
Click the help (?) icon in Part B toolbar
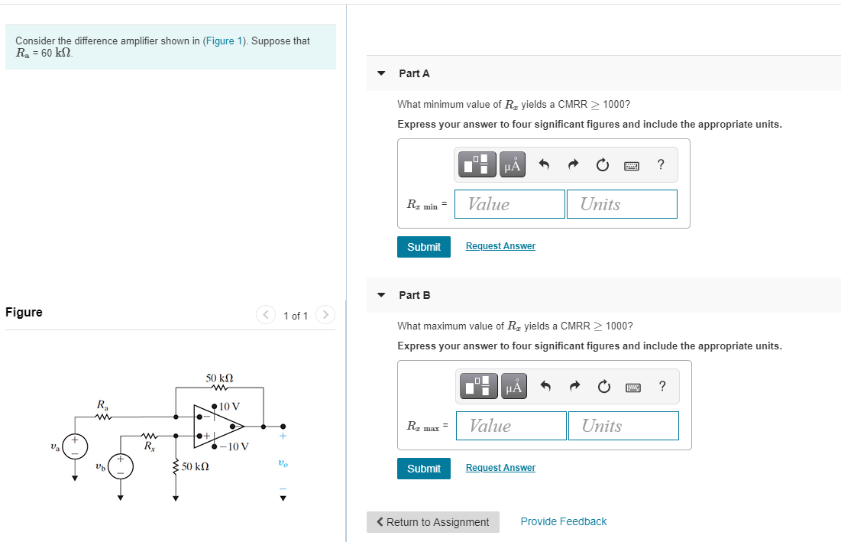pos(661,386)
